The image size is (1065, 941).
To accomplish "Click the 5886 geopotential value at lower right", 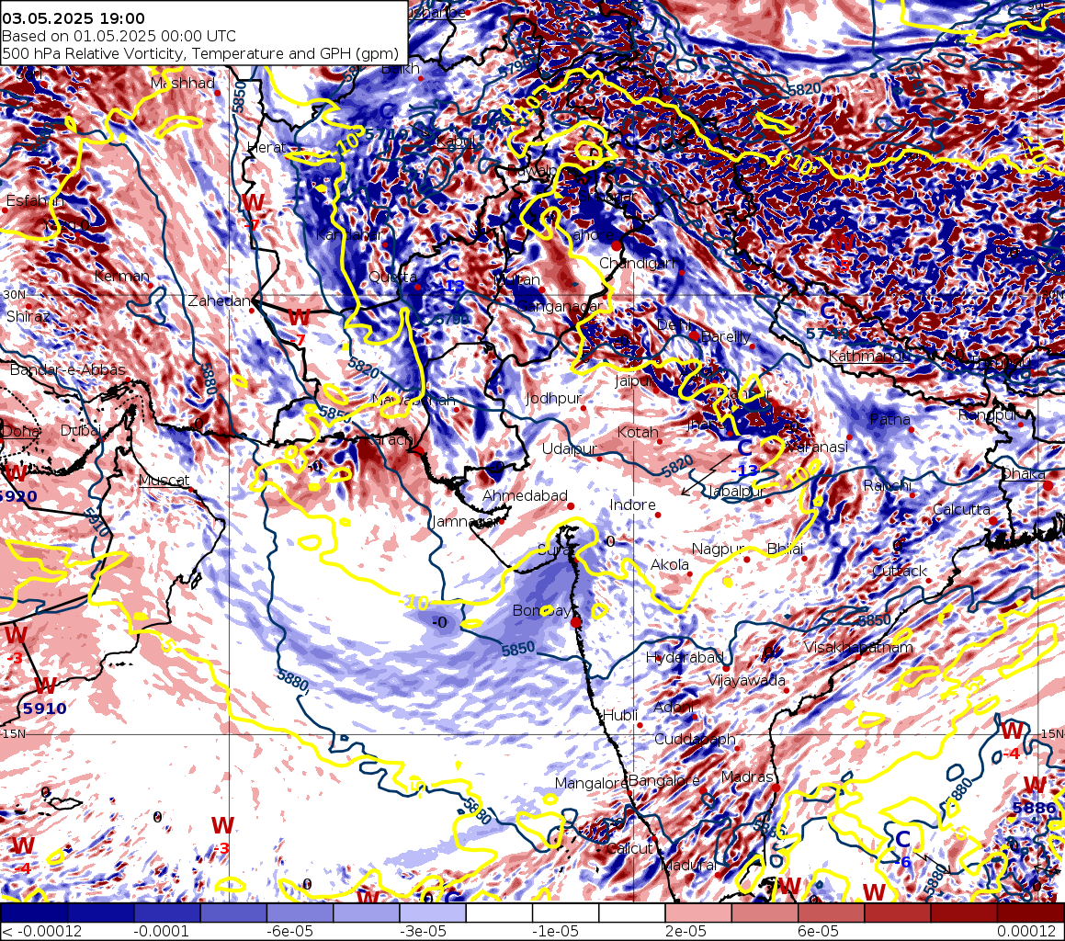I will [x=1034, y=808].
